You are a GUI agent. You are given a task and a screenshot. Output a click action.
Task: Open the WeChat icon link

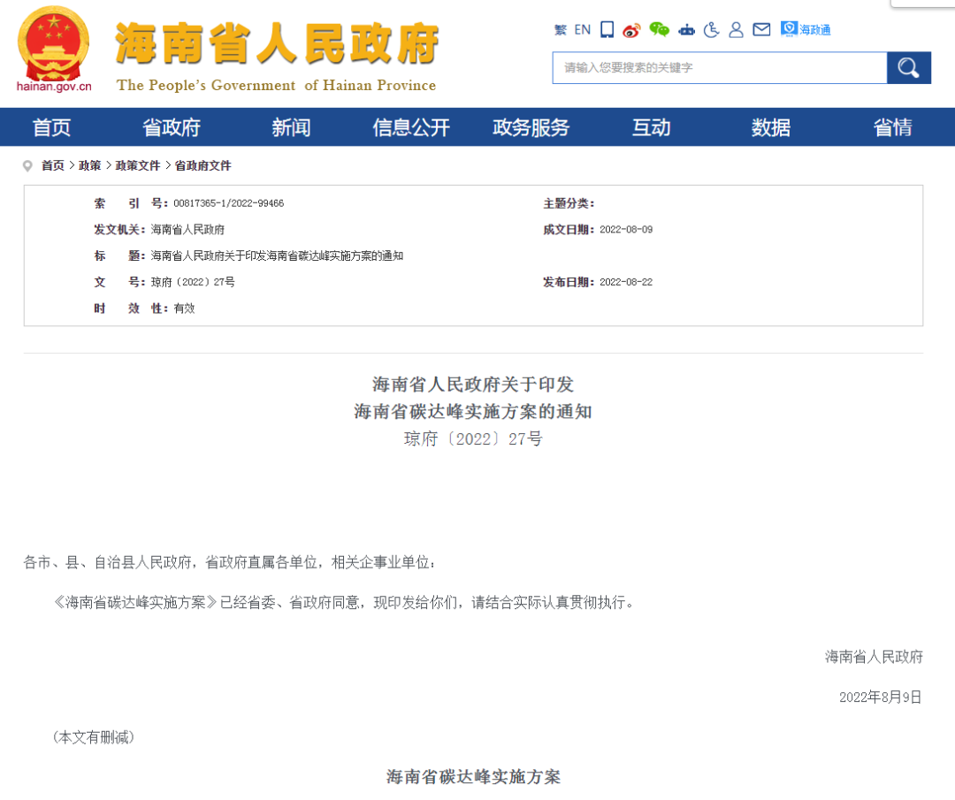(659, 30)
